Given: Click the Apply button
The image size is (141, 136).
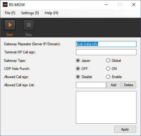Looking at the screenshot, I should pos(125,129).
